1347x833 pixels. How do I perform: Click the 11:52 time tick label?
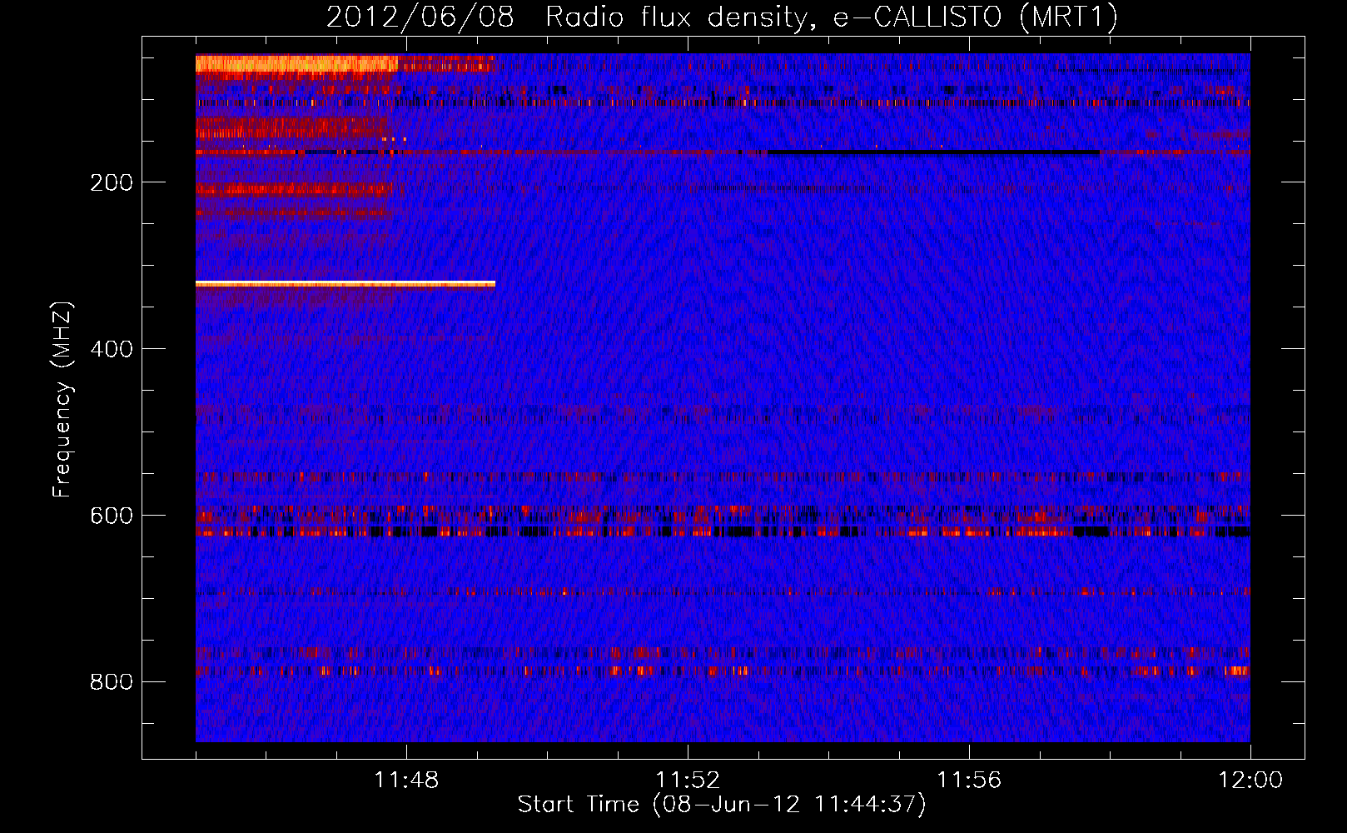pyautogui.click(x=688, y=781)
